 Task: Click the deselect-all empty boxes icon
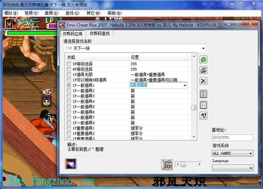[x=203, y=105]
